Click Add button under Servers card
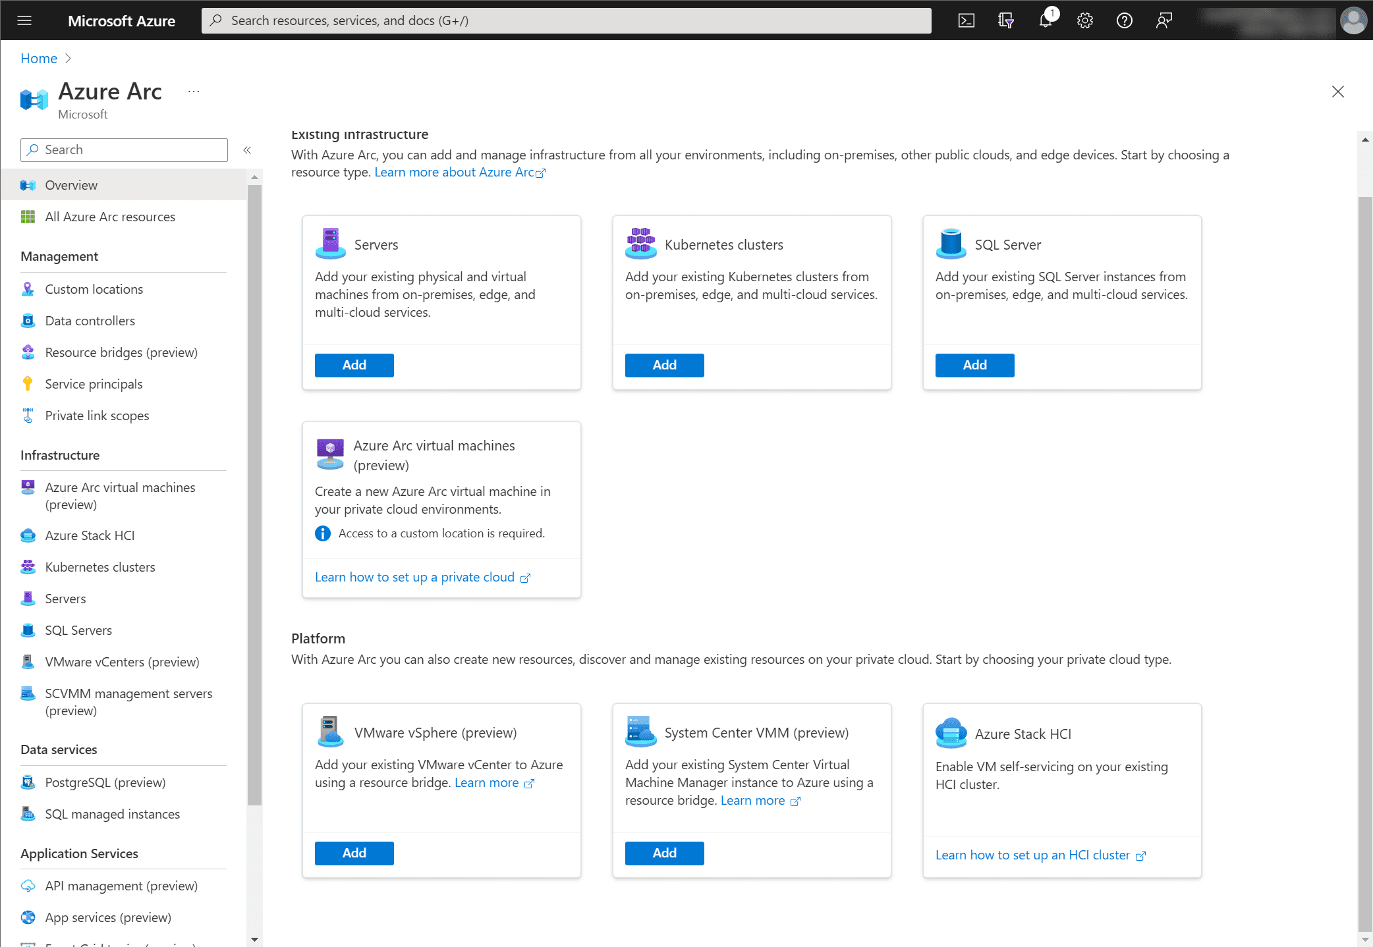Screen dimensions: 1373x947 pyautogui.click(x=354, y=364)
